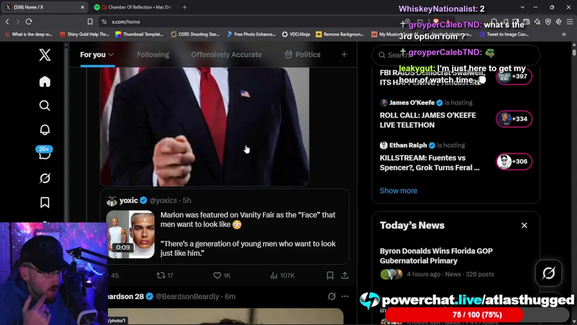
Task: Reload the current page
Action: coord(28,22)
